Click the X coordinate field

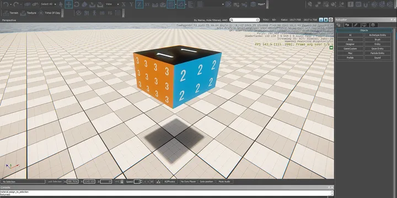click(x=72, y=182)
